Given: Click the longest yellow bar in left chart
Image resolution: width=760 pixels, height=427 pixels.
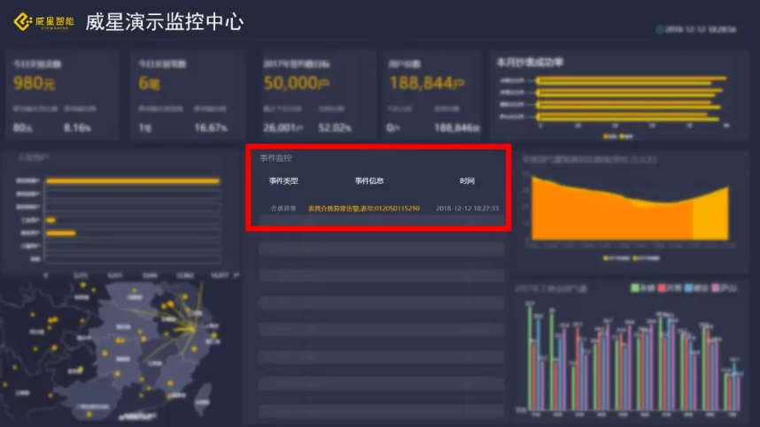Looking at the screenshot, I should click(132, 181).
